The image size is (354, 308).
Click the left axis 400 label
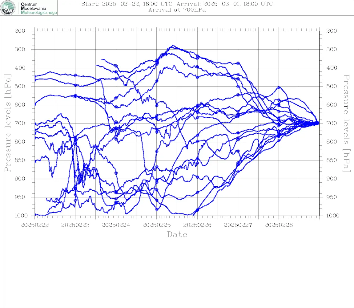click(20, 68)
